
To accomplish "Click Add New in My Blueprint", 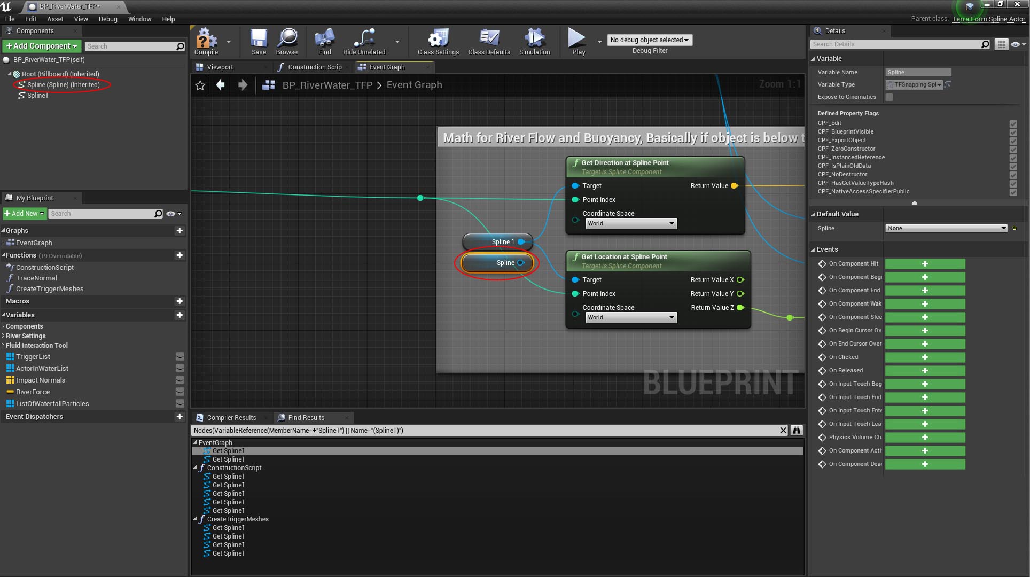I will (x=24, y=213).
